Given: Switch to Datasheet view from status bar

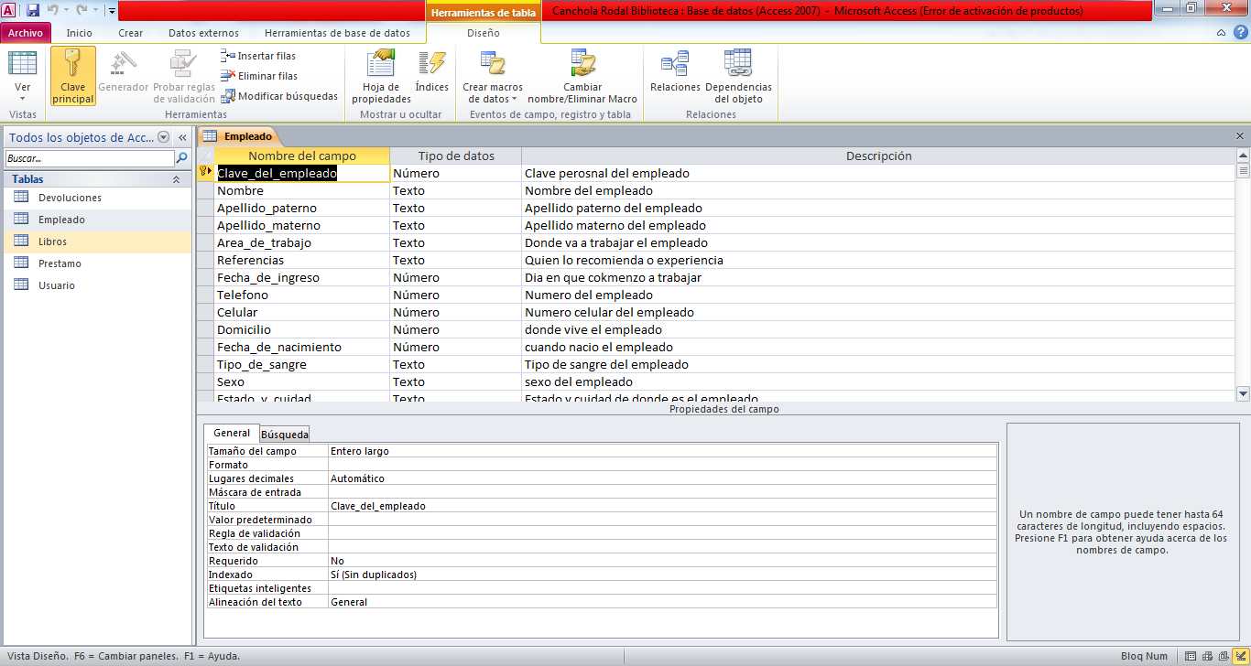Looking at the screenshot, I should click(x=1191, y=656).
